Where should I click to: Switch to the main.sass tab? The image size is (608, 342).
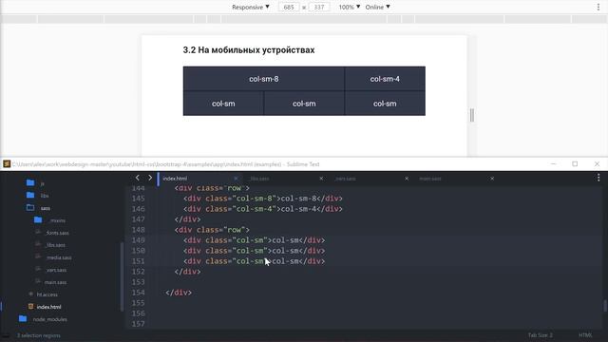430,179
